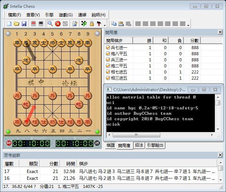Click the gray ball at the board's top-left corner

(8, 34)
